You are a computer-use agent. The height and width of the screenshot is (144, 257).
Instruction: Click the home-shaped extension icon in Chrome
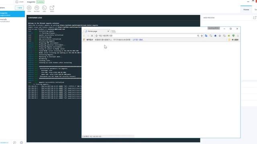[x=215, y=36]
